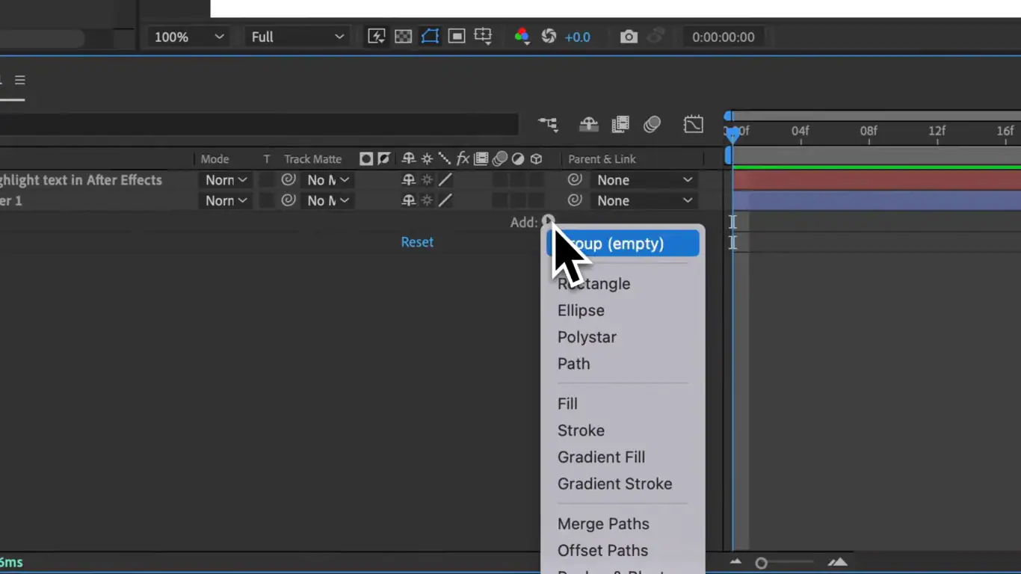Screen dimensions: 1021x574
Task: Toggle Preserve Transparency on the highlight text layer
Action: click(266, 180)
